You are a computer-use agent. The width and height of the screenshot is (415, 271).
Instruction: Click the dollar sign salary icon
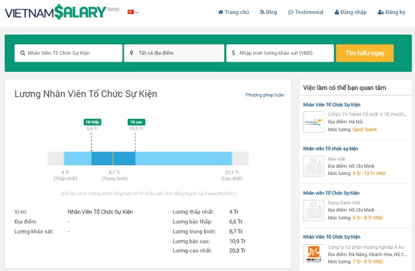click(x=233, y=53)
